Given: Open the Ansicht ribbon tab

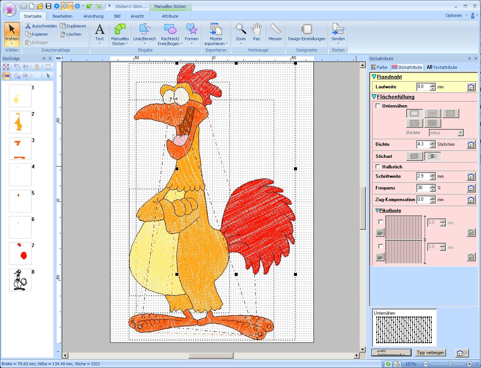Looking at the screenshot, I should click(137, 16).
